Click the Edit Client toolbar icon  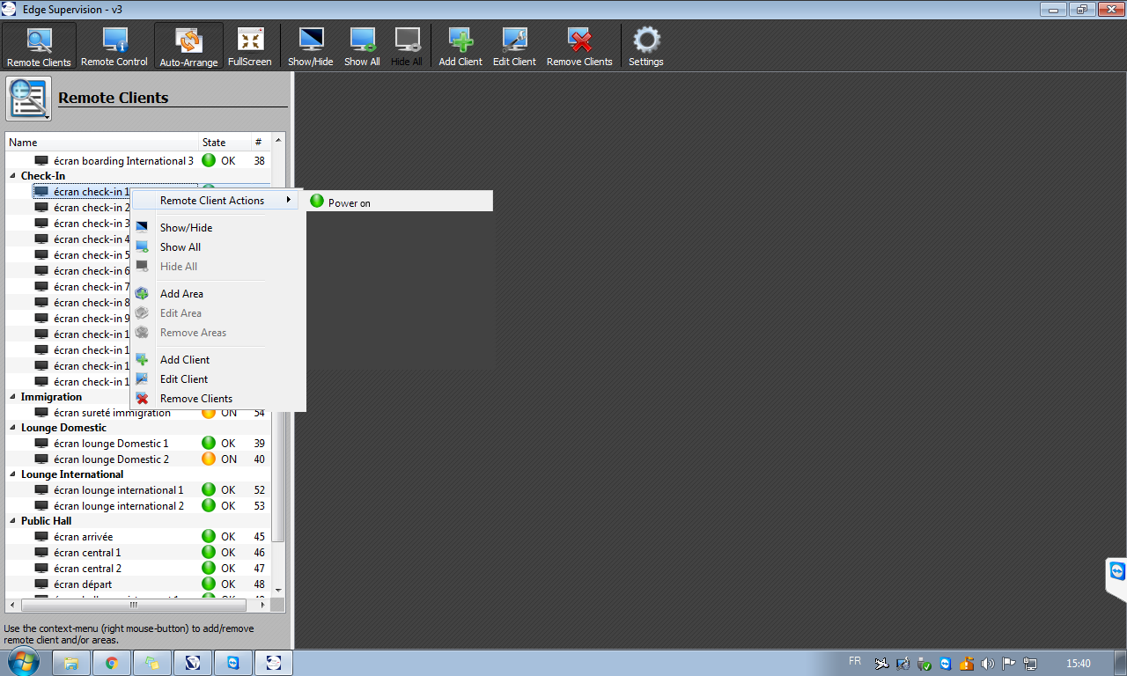click(x=514, y=46)
